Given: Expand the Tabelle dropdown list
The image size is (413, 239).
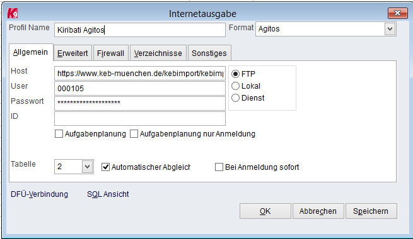Looking at the screenshot, I should point(87,167).
